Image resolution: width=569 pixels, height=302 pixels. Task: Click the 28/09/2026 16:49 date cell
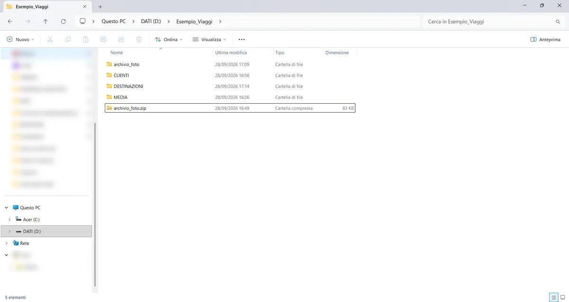(232, 108)
